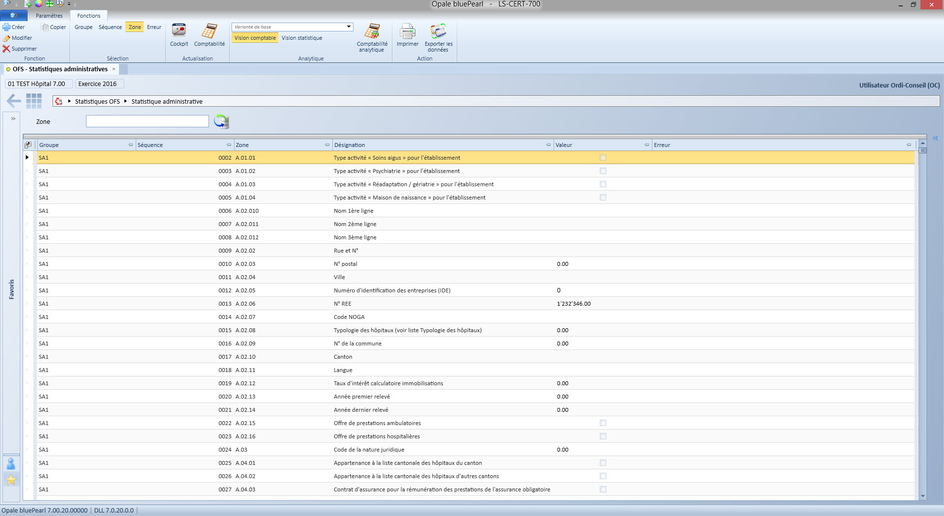Screen dimensions: 944x516
Task: Select Groupe selection mode
Action: click(x=84, y=27)
